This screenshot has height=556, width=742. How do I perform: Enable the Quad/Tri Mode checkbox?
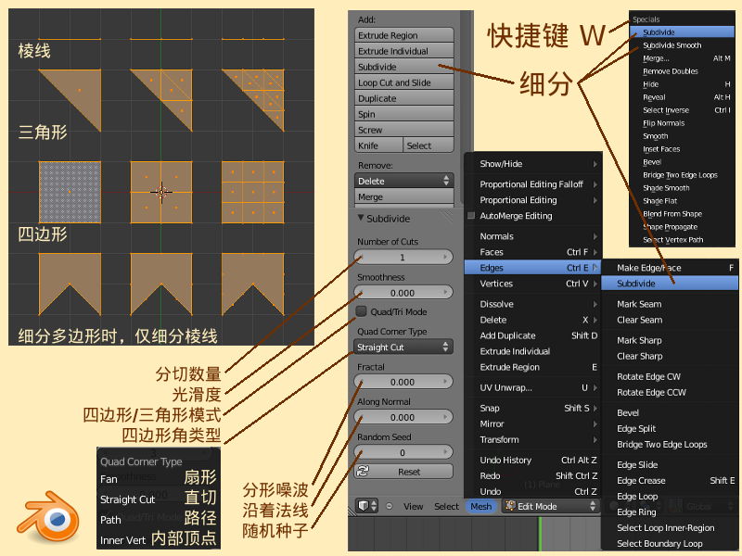coord(361,311)
